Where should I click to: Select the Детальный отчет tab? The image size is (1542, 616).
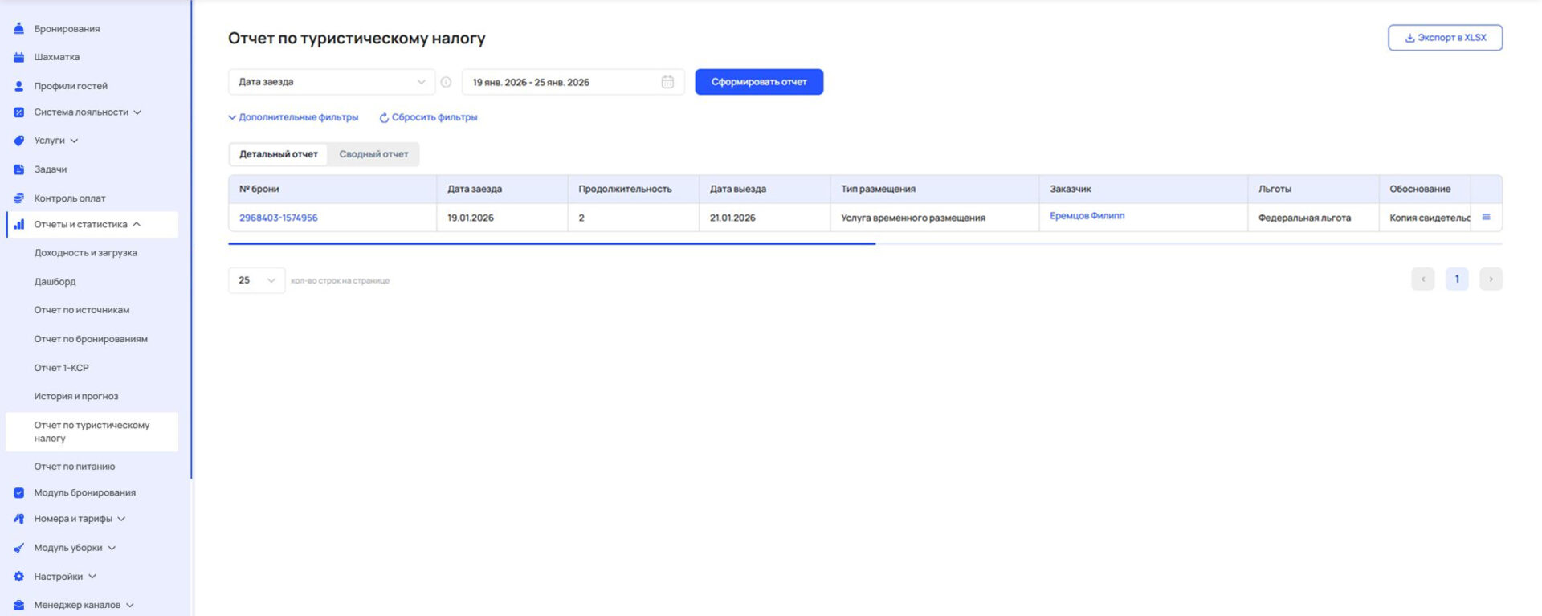point(278,154)
